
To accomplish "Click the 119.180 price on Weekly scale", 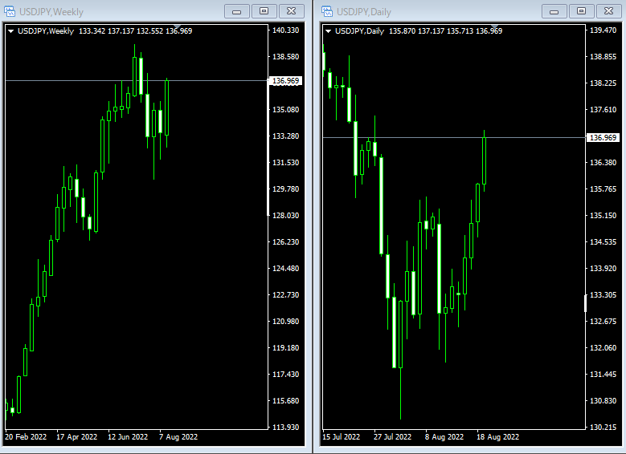I will click(285, 347).
